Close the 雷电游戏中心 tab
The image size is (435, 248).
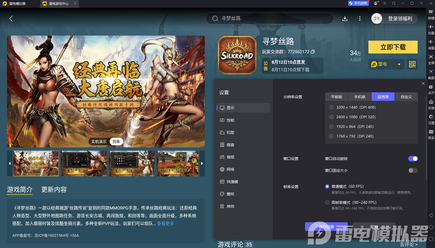(x=75, y=3)
